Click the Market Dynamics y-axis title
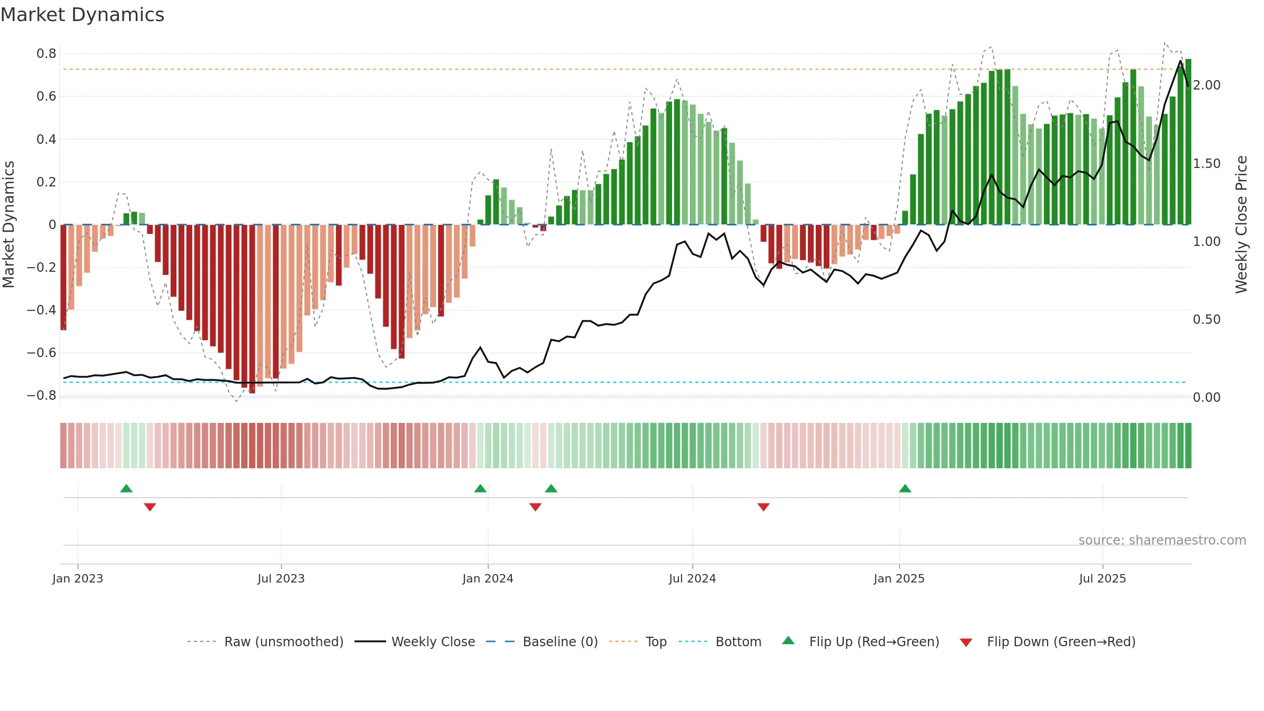Image resolution: width=1264 pixels, height=711 pixels. tap(8, 224)
